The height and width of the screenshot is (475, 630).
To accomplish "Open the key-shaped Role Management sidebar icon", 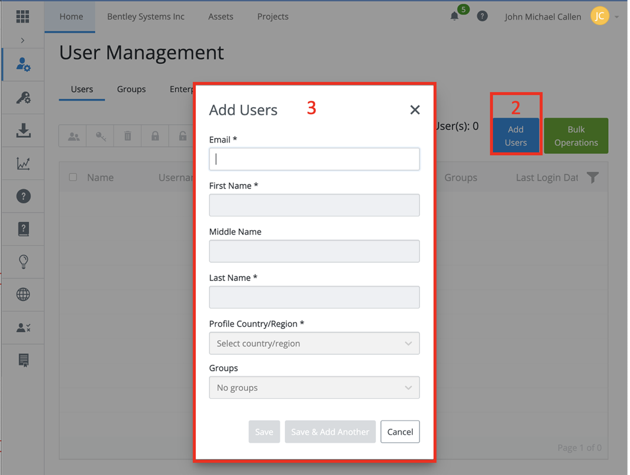I will [x=22, y=97].
